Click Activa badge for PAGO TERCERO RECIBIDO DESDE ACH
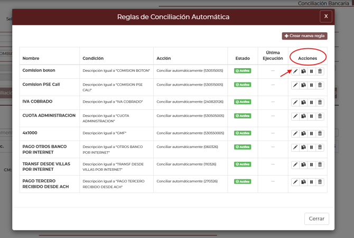Image resolution: width=354 pixels, height=238 pixels. [x=243, y=181]
